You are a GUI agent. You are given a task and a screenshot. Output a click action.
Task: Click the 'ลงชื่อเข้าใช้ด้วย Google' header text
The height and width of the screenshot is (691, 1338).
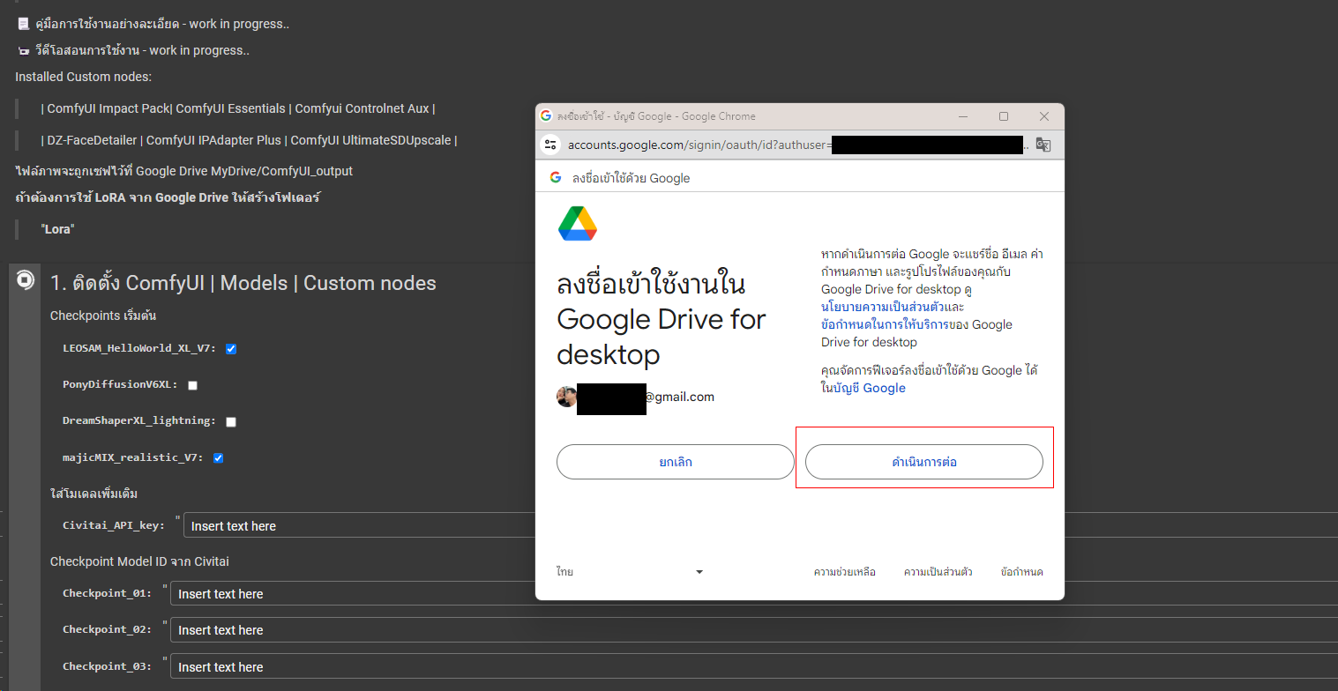point(632,178)
